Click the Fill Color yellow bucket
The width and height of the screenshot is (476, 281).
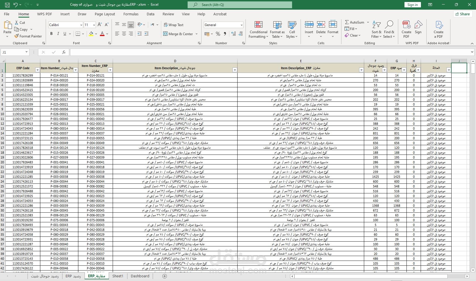(91, 34)
